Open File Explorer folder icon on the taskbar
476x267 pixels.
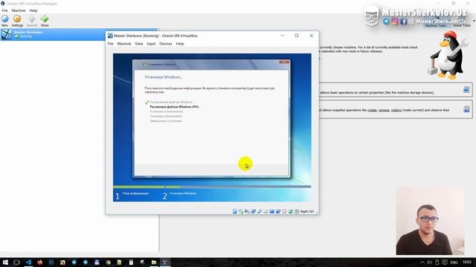tap(154, 262)
